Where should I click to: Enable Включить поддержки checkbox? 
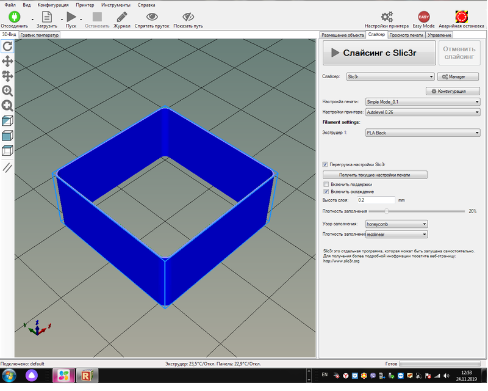coord(326,184)
